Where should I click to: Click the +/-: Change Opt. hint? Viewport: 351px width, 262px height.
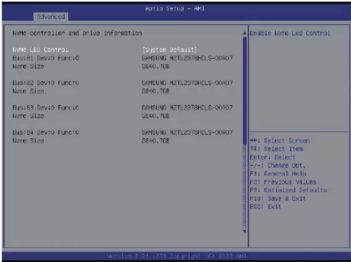click(x=278, y=166)
